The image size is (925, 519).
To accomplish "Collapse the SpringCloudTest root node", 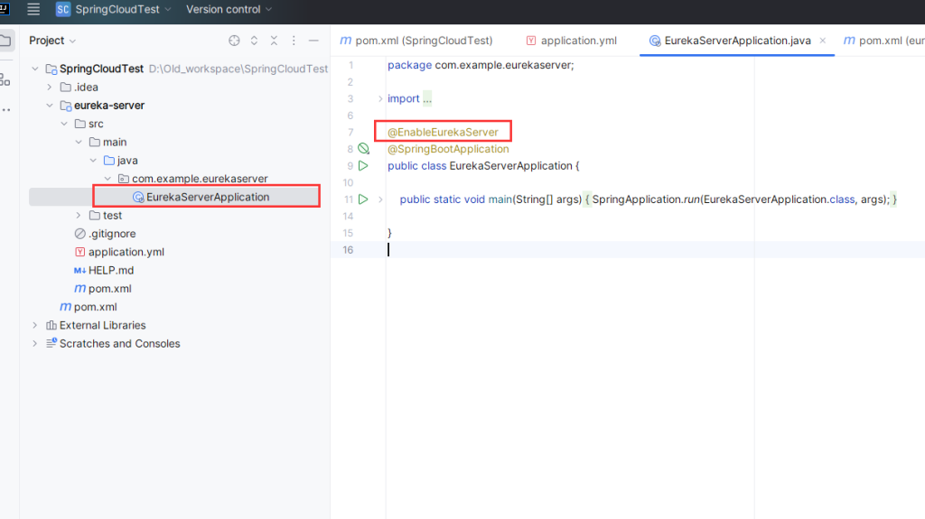I will coord(35,69).
